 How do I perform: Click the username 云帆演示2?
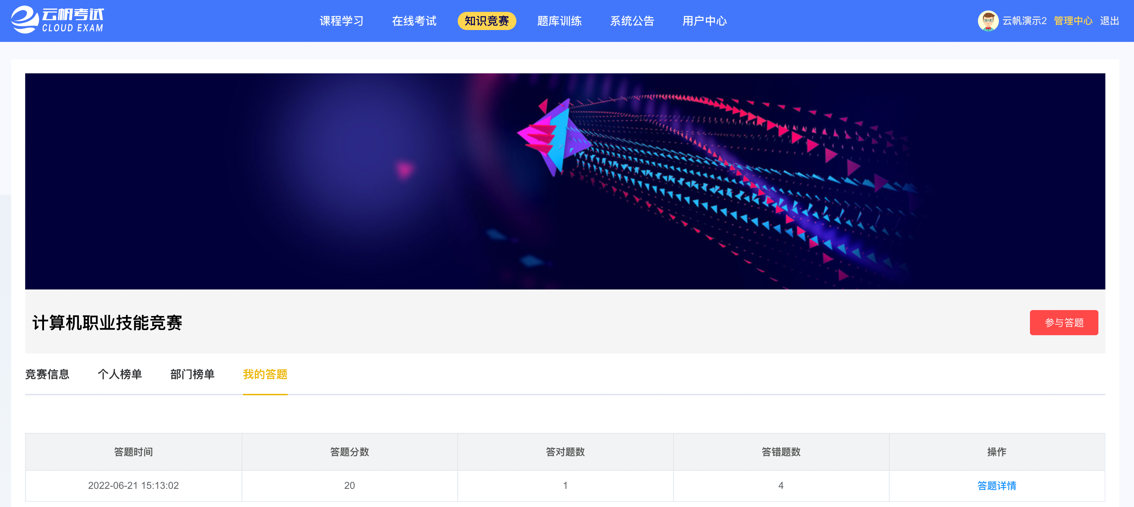click(1024, 21)
